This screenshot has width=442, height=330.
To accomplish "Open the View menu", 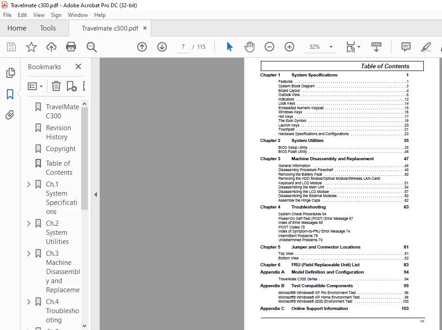I will (x=39, y=15).
